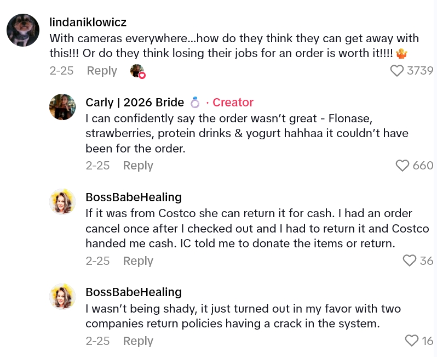Like lindaniklowicz's comment with the heart icon
The height and width of the screenshot is (357, 437).
pyautogui.click(x=396, y=71)
